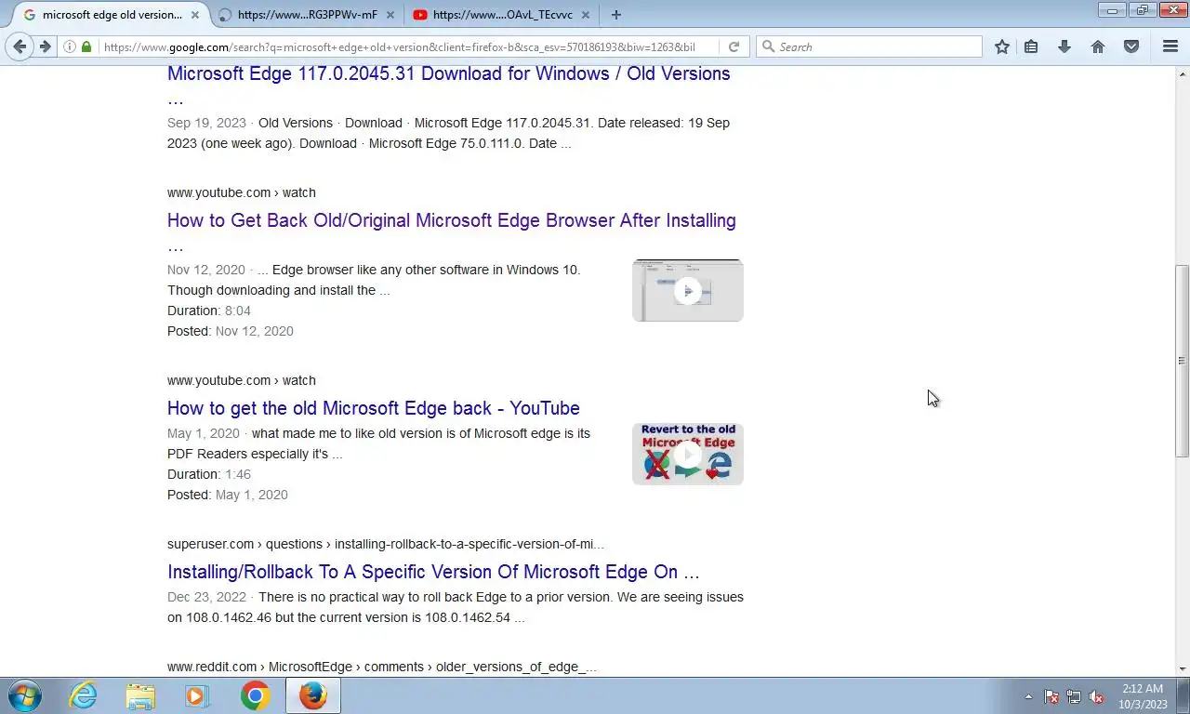Open the muted volume tray icon
This screenshot has height=714, width=1190.
(x=1097, y=696)
